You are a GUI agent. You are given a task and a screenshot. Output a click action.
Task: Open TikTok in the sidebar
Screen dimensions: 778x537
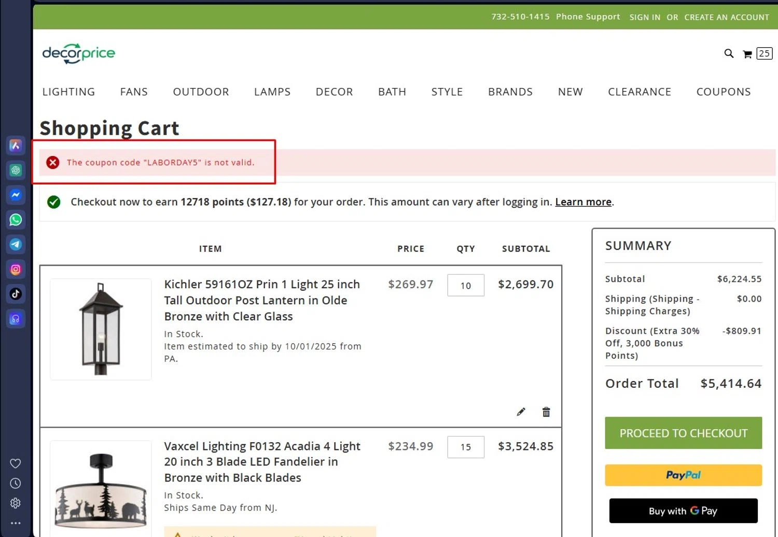(16, 294)
